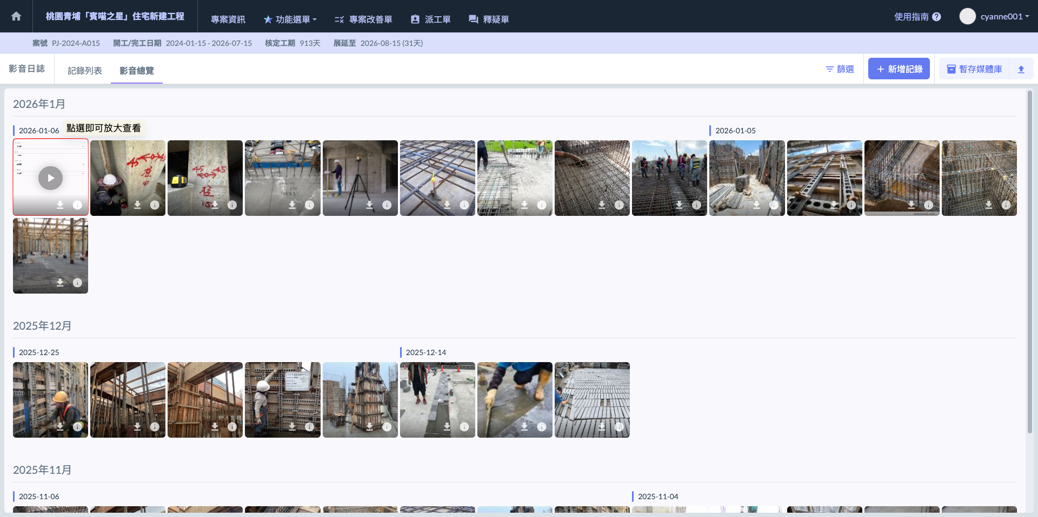Open the 篩選 filter
The height and width of the screenshot is (517, 1038).
pyautogui.click(x=840, y=69)
